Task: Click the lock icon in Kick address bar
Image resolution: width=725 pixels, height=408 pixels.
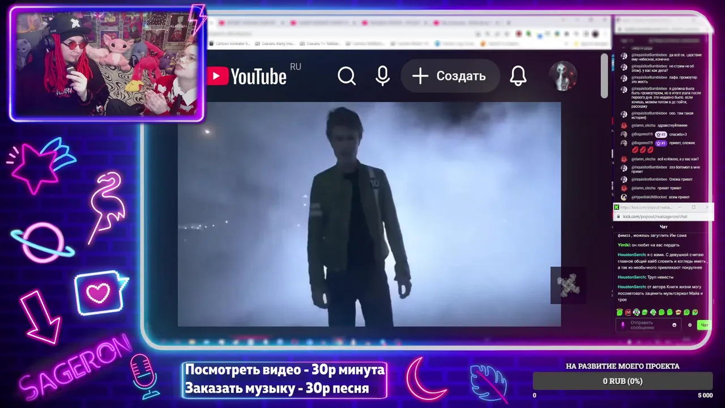Action: click(618, 216)
